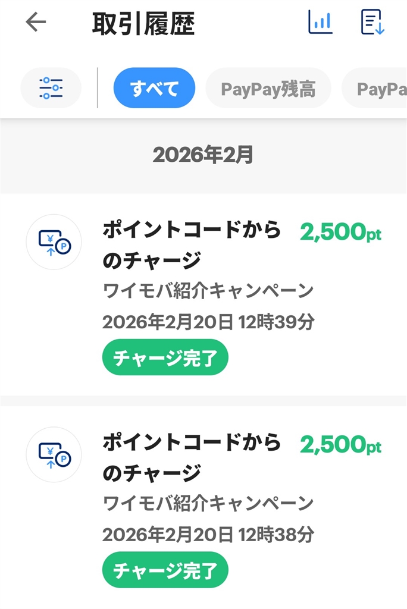Tap the 取引履歴 page title
The height and width of the screenshot is (609, 407).
tap(143, 24)
